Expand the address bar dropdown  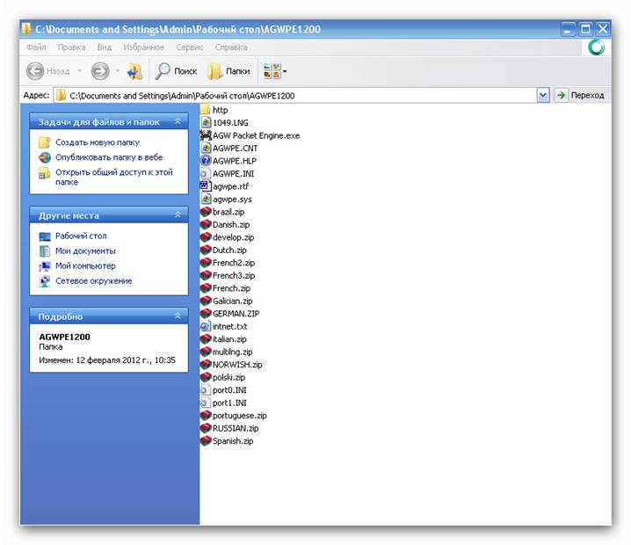coord(543,96)
